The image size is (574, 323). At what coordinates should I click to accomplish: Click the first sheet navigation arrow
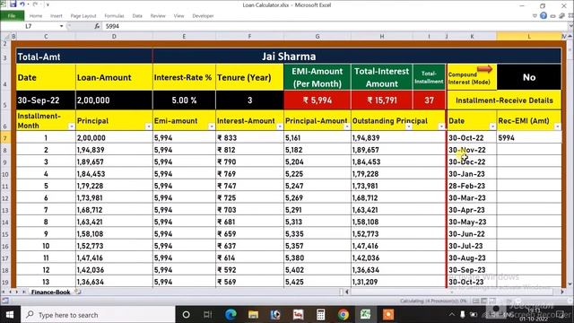tap(4, 292)
